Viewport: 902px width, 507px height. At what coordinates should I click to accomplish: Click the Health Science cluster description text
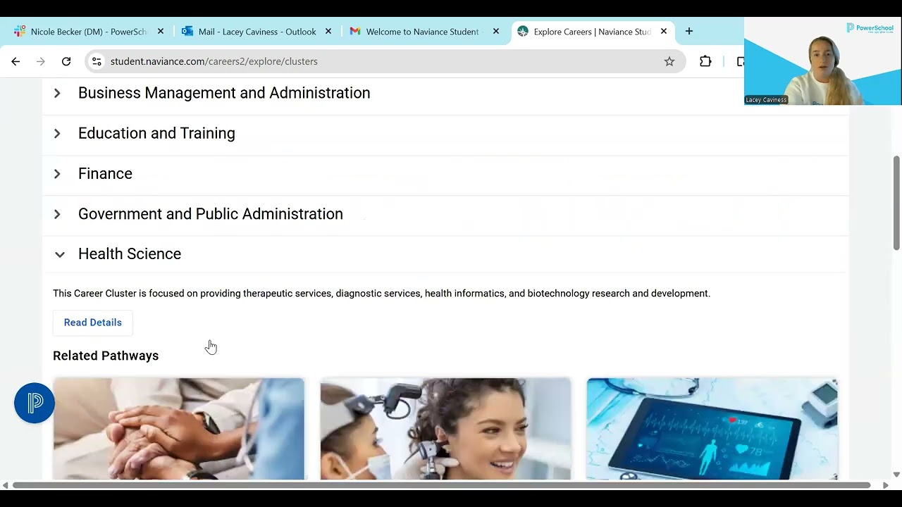click(x=381, y=293)
